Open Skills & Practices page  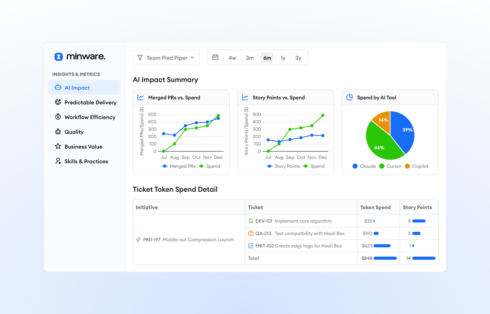point(84,161)
